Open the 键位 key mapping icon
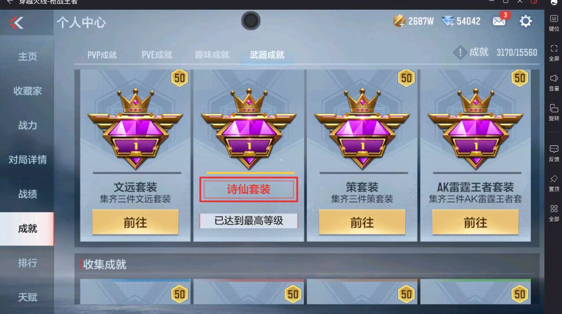The height and width of the screenshot is (314, 562). (x=554, y=22)
